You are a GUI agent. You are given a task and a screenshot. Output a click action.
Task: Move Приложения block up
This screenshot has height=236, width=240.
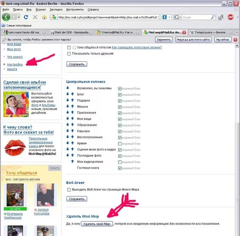pyautogui.click(x=72, y=113)
